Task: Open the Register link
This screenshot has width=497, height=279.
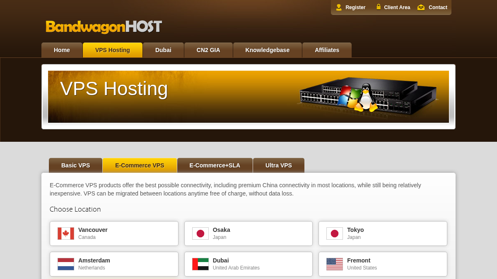Action: tap(355, 7)
